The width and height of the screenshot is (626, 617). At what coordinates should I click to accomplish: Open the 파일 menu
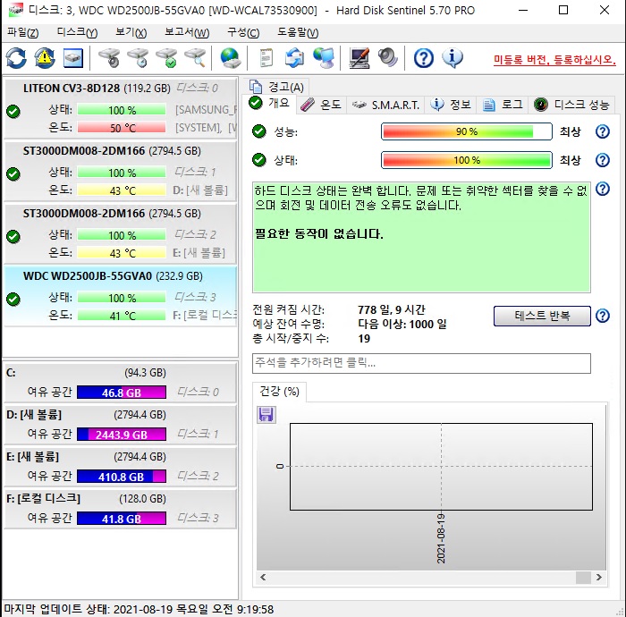click(22, 32)
